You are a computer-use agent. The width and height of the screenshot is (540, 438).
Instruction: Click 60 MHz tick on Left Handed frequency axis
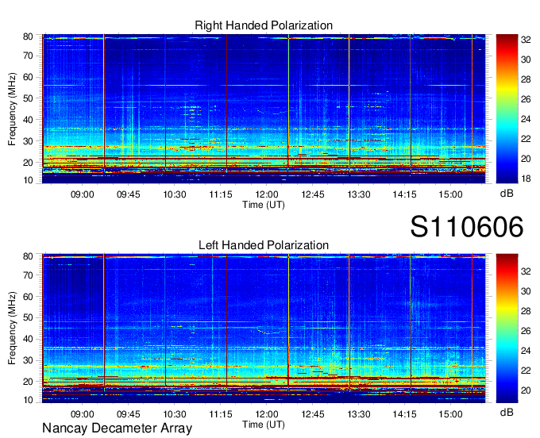[29, 297]
